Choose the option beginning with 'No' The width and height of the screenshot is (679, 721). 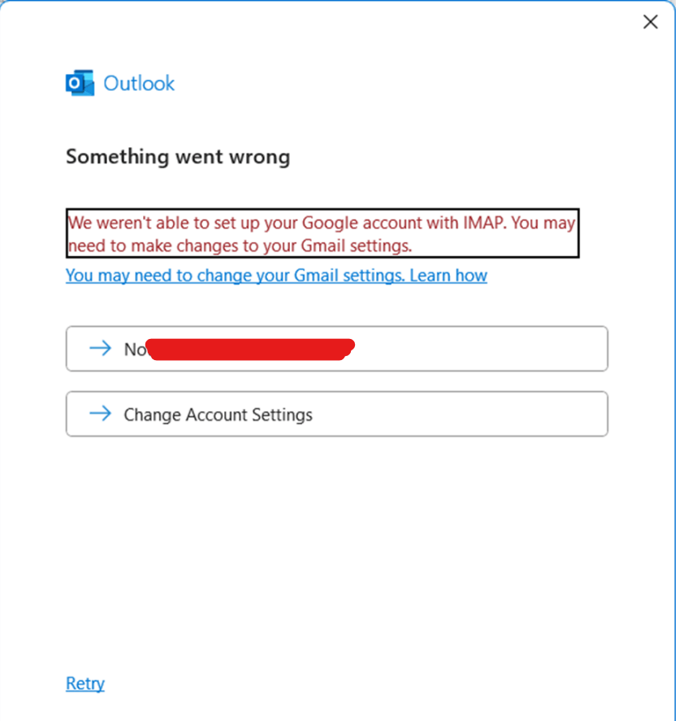pos(337,349)
